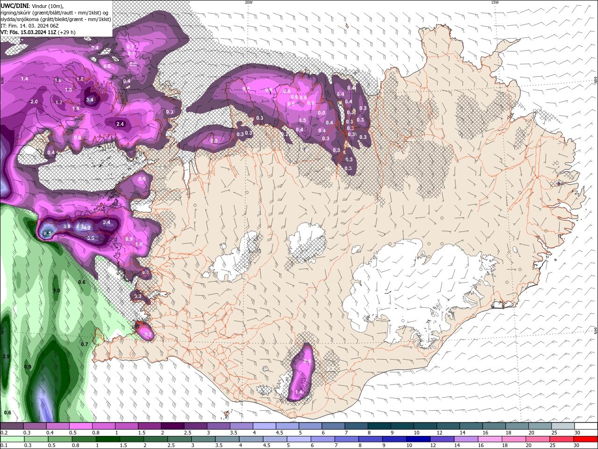598x449 pixels.
Task: Pick the darkest purple swatch between 2 and 2.5
Action: click(x=172, y=426)
